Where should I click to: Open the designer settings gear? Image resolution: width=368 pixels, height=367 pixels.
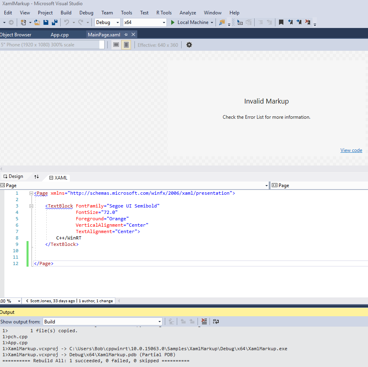point(189,45)
